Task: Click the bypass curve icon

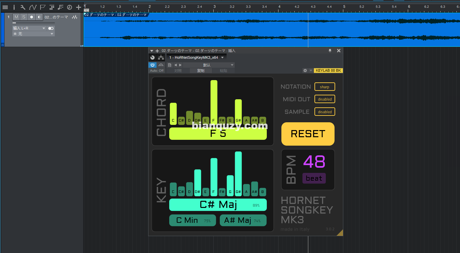Action: tap(161, 65)
